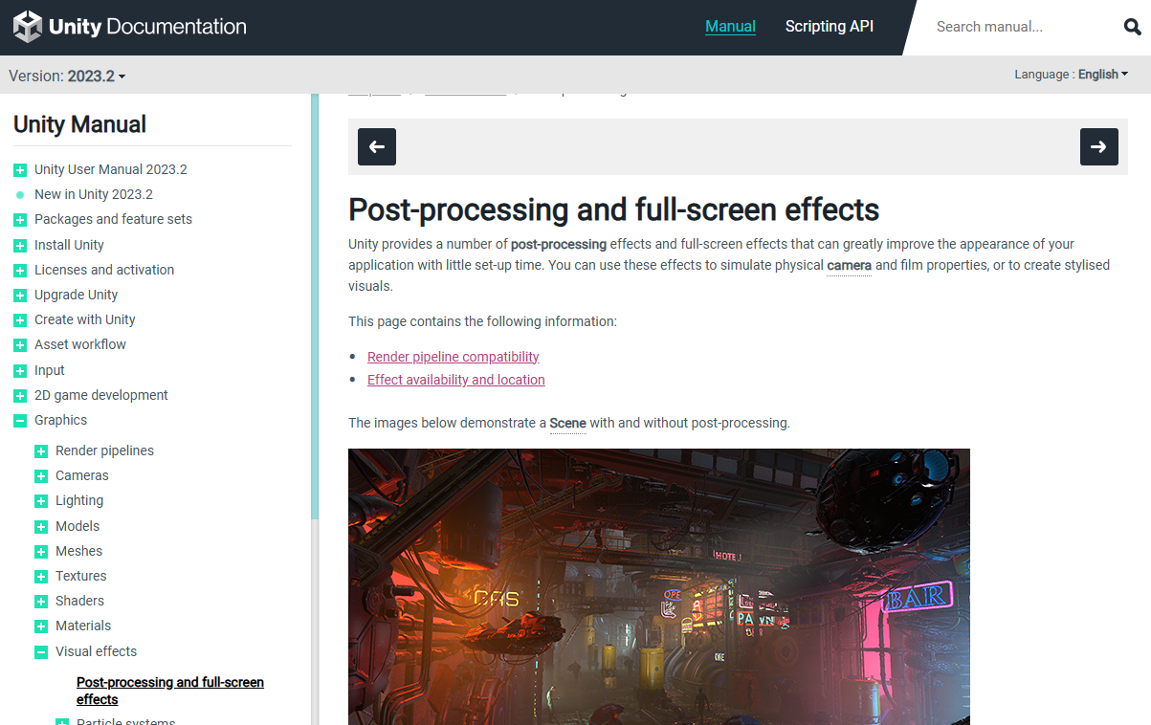Open Render pipelines sidebar entry
Screen dimensions: 1151x725
point(104,450)
